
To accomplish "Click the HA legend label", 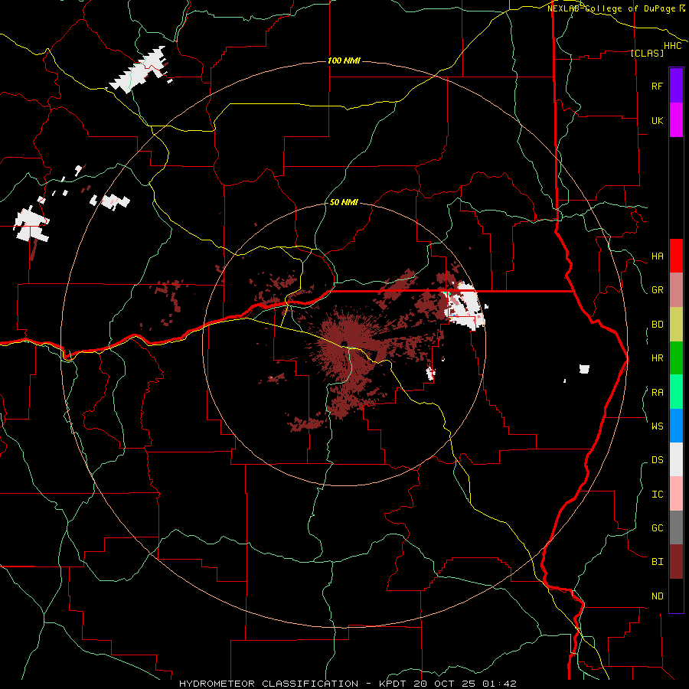I will tap(657, 256).
